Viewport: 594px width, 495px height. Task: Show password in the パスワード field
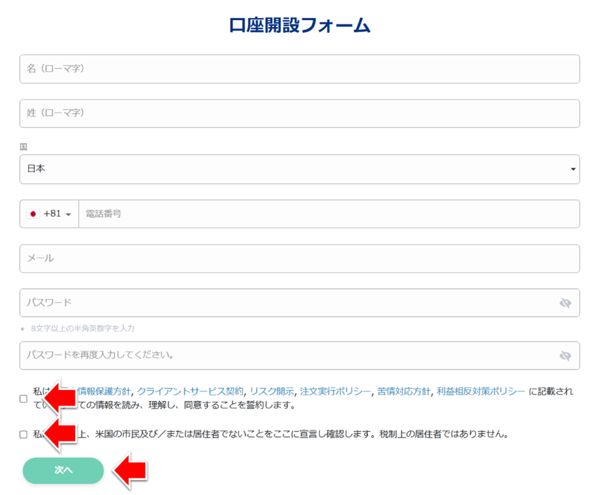pyautogui.click(x=565, y=303)
